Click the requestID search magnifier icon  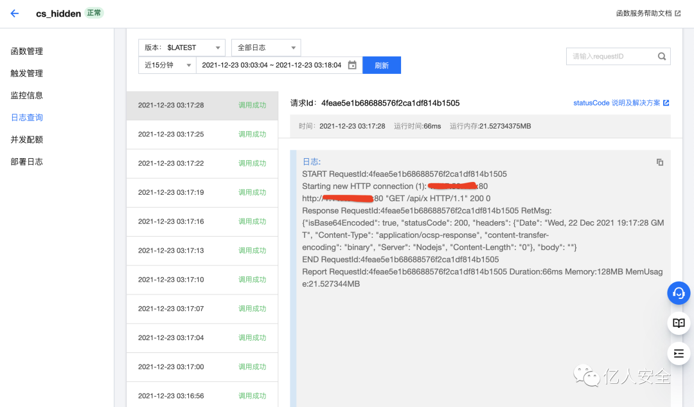tap(662, 56)
